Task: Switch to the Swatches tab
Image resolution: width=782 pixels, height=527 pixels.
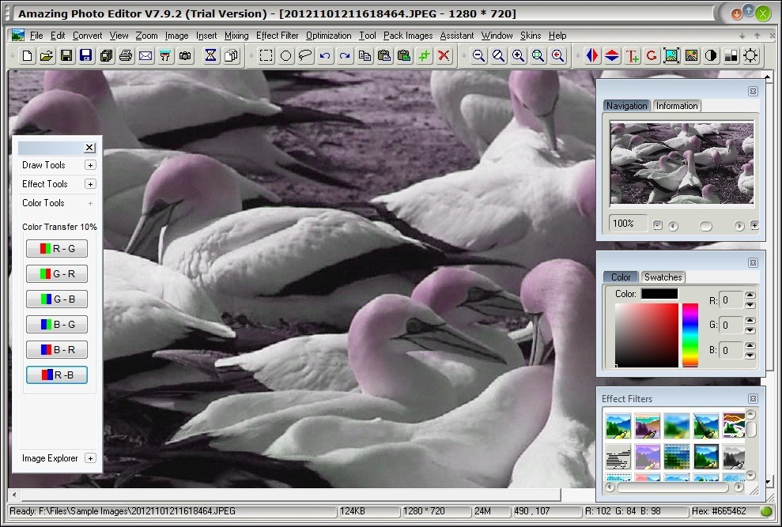Action: coord(663,277)
